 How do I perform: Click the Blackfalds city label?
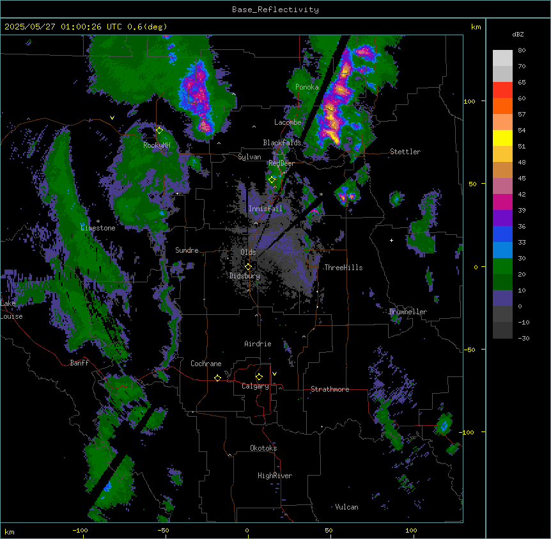(x=282, y=143)
